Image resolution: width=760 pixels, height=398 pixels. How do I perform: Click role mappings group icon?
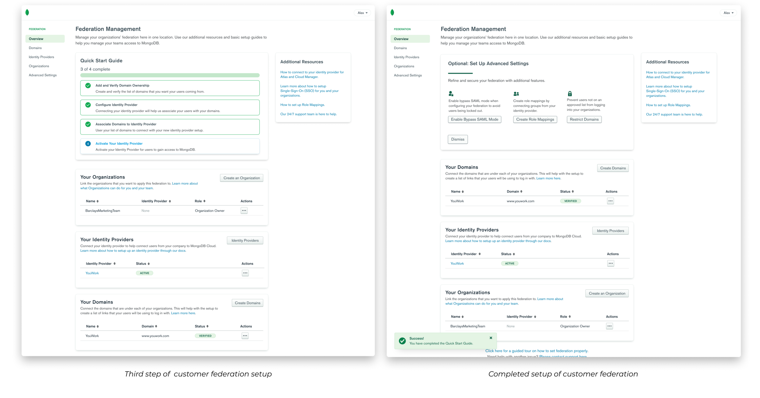[516, 94]
